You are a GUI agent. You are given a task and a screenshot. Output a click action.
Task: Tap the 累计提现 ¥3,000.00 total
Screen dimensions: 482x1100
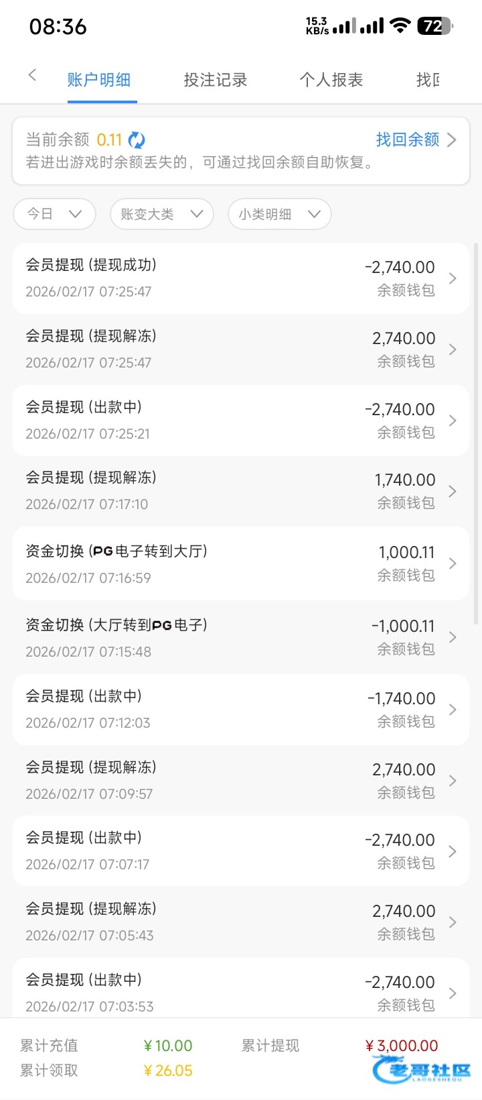click(x=401, y=1046)
